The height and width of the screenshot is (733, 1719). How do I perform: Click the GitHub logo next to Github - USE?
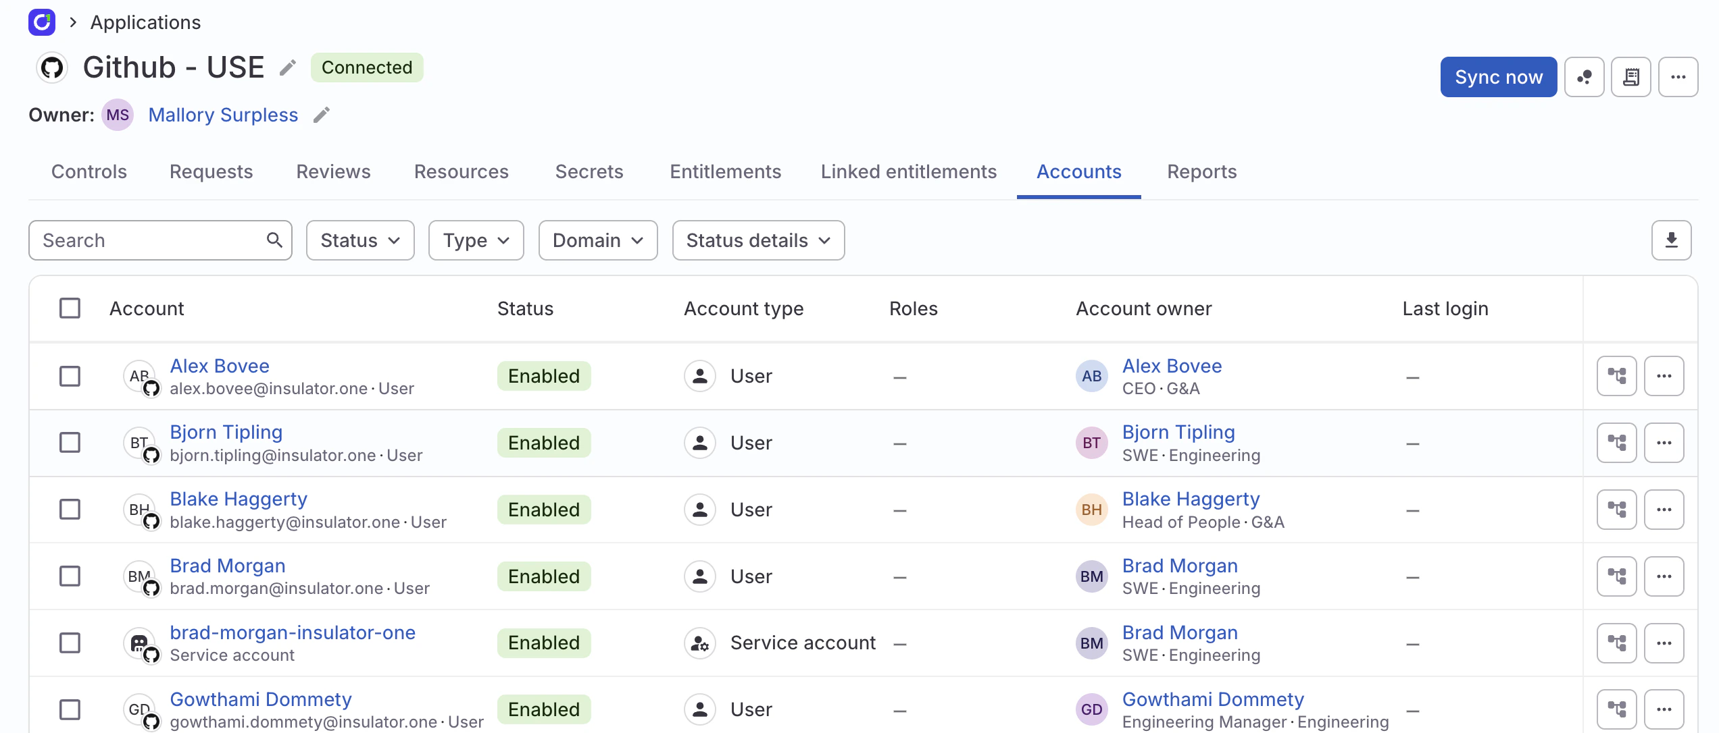coord(52,67)
